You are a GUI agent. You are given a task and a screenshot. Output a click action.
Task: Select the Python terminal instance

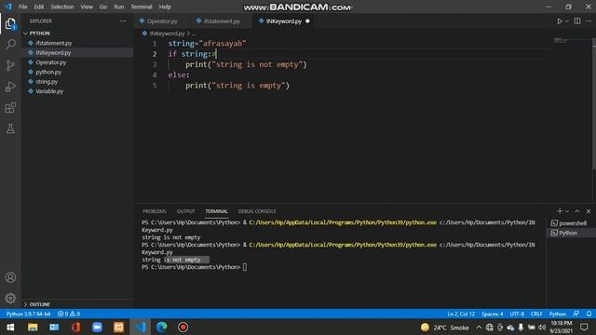click(571, 233)
